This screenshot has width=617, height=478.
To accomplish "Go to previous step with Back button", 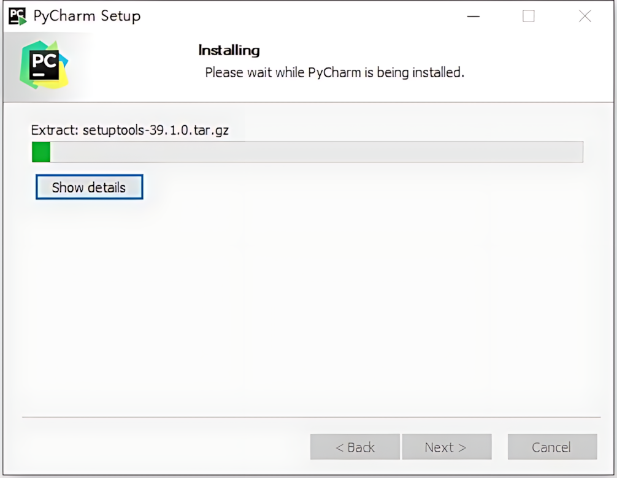I will 355,447.
